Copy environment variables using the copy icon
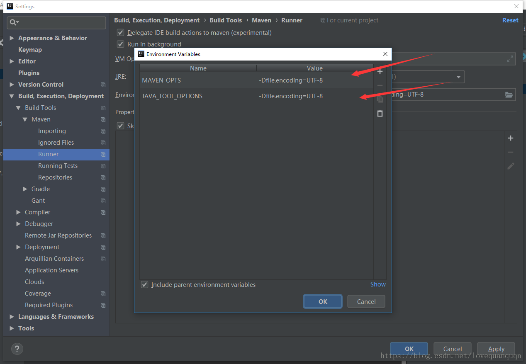The image size is (526, 364). 380,99
